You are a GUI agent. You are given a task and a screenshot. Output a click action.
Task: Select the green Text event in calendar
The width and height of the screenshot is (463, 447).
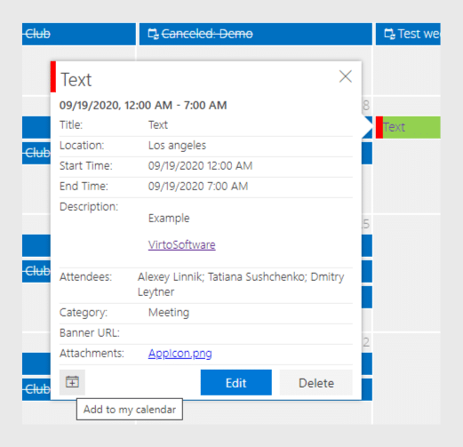coord(408,127)
